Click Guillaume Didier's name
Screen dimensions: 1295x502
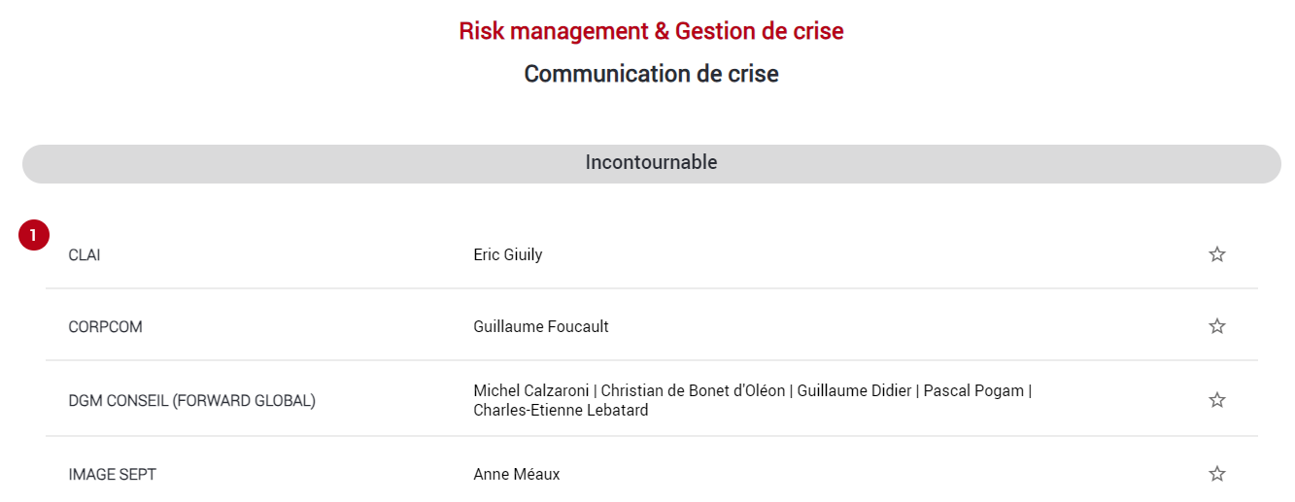(x=855, y=390)
